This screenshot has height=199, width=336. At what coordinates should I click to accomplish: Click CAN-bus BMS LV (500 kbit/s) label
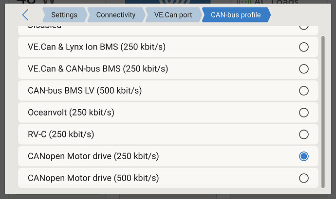pos(85,91)
